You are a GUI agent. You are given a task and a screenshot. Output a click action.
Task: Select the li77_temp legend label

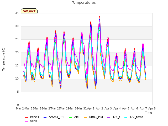coord(136,117)
